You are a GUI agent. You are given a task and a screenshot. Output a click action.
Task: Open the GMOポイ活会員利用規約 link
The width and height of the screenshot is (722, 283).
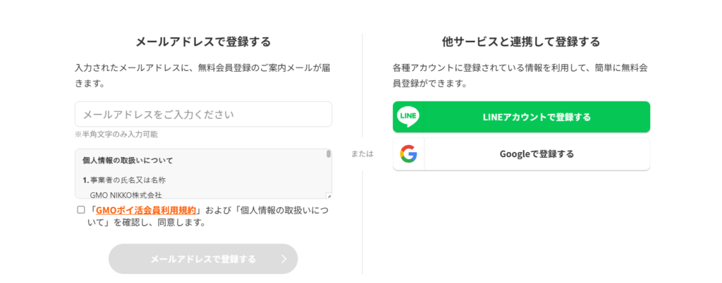click(146, 210)
